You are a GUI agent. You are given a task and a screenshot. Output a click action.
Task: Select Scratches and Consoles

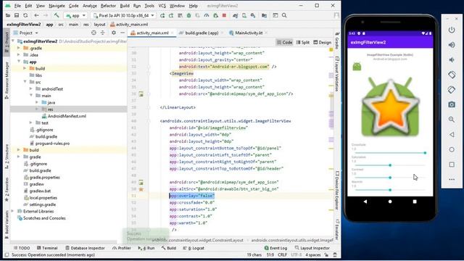pos(44,218)
